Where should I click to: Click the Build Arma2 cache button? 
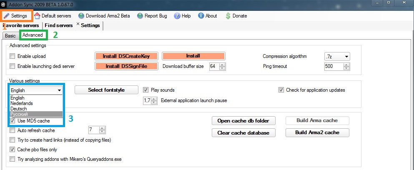317,132
